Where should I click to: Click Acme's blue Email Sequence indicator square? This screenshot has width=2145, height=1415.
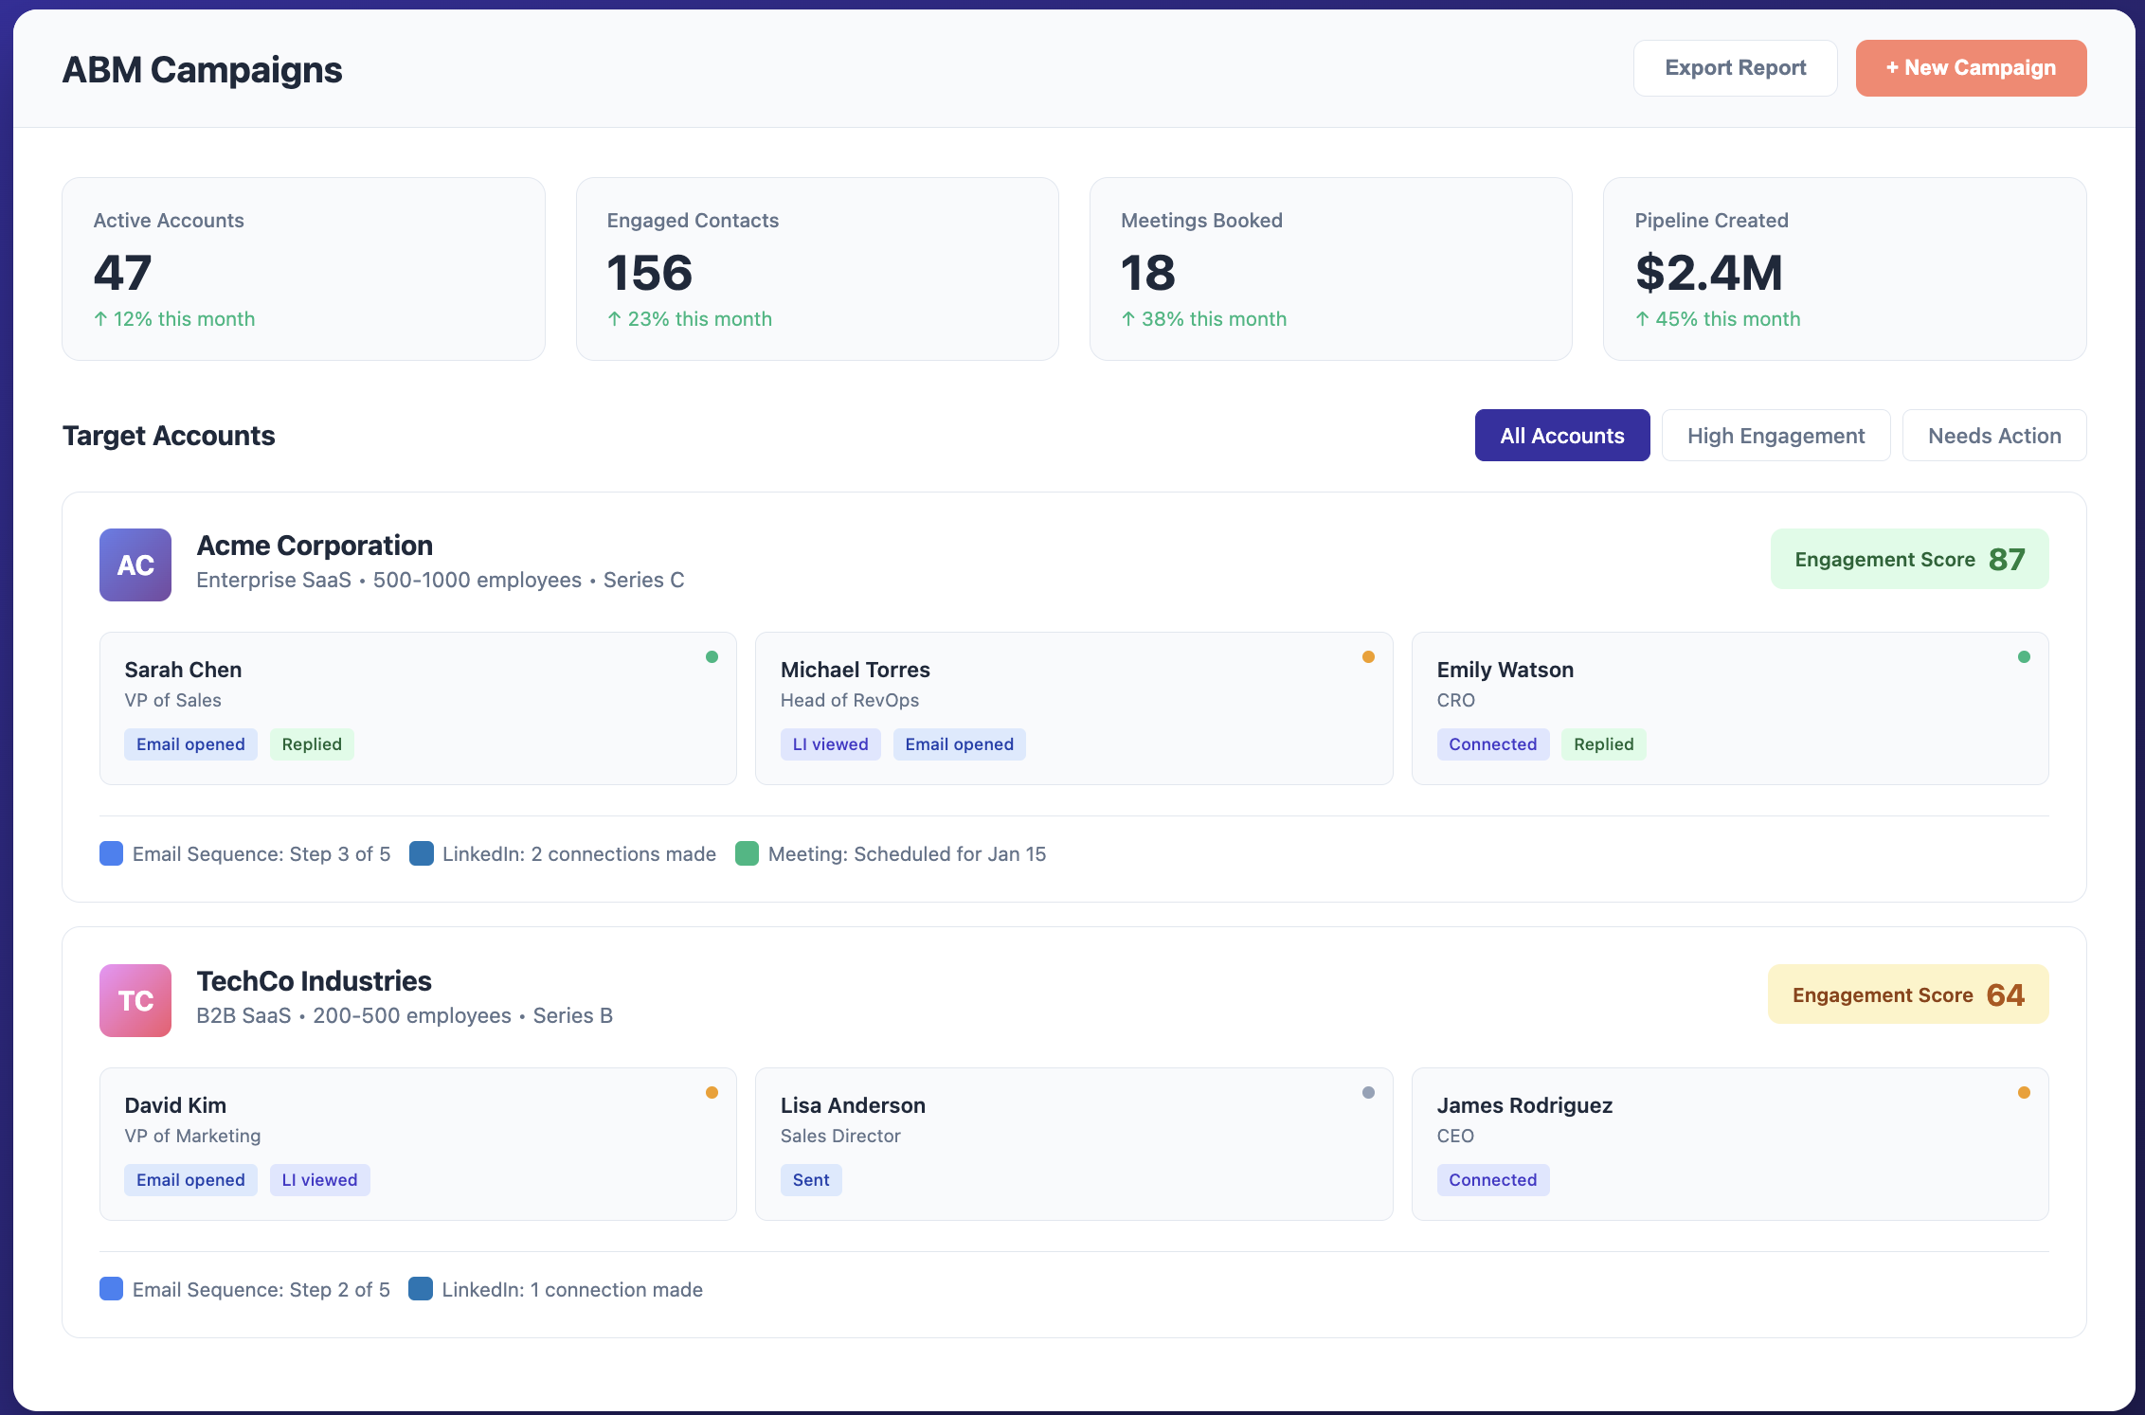pyautogui.click(x=112, y=853)
